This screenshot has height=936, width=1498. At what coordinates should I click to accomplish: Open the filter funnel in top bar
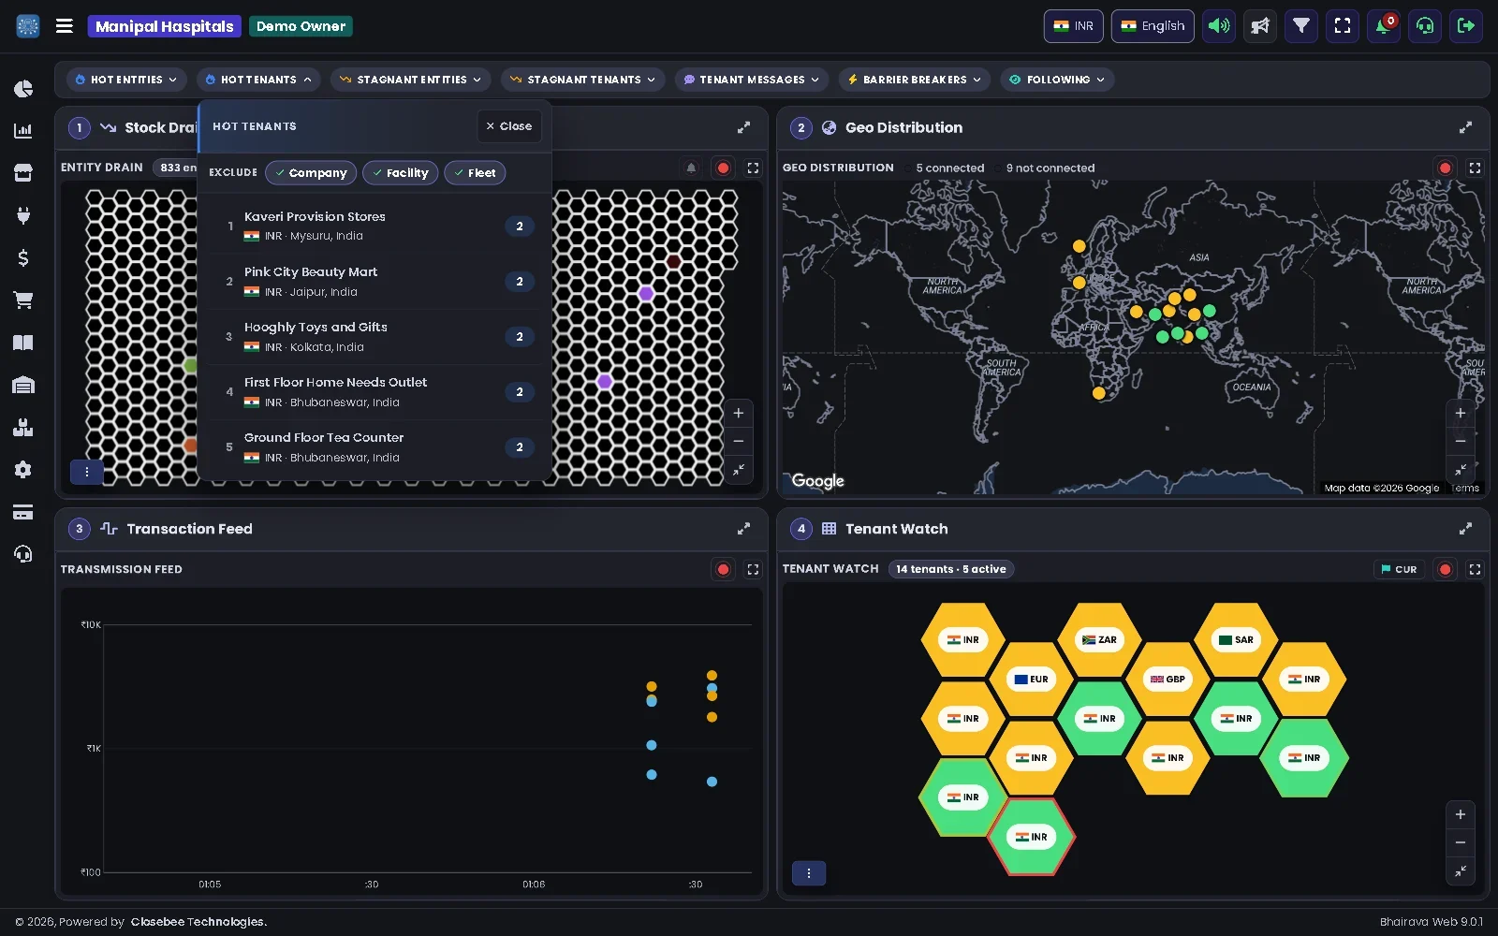[x=1301, y=26]
